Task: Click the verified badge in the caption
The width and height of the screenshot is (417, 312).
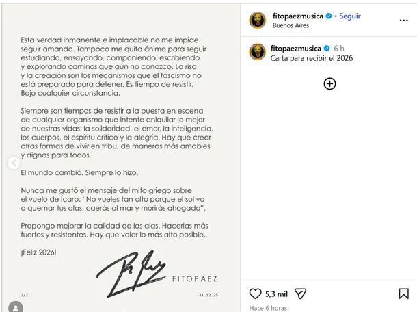Action: tap(326, 49)
